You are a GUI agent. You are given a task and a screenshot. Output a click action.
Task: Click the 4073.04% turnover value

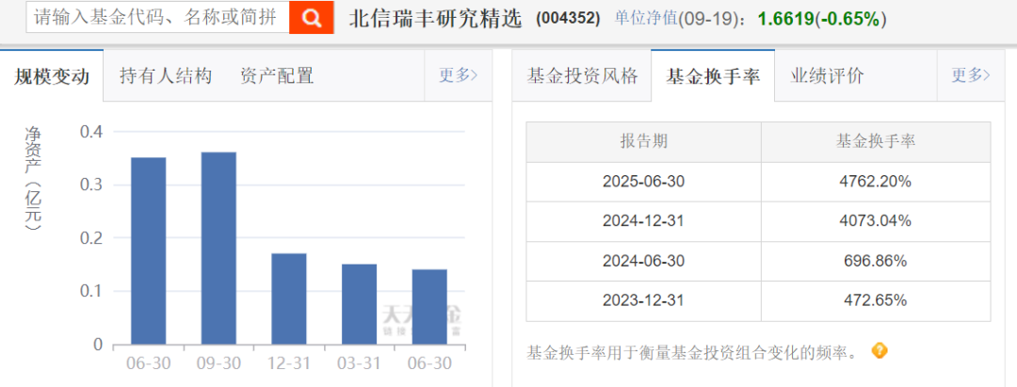click(x=876, y=221)
